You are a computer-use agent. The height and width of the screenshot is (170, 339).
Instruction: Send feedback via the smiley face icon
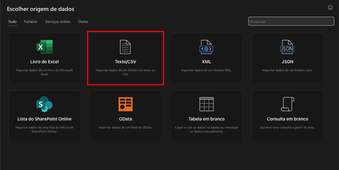click(x=330, y=7)
